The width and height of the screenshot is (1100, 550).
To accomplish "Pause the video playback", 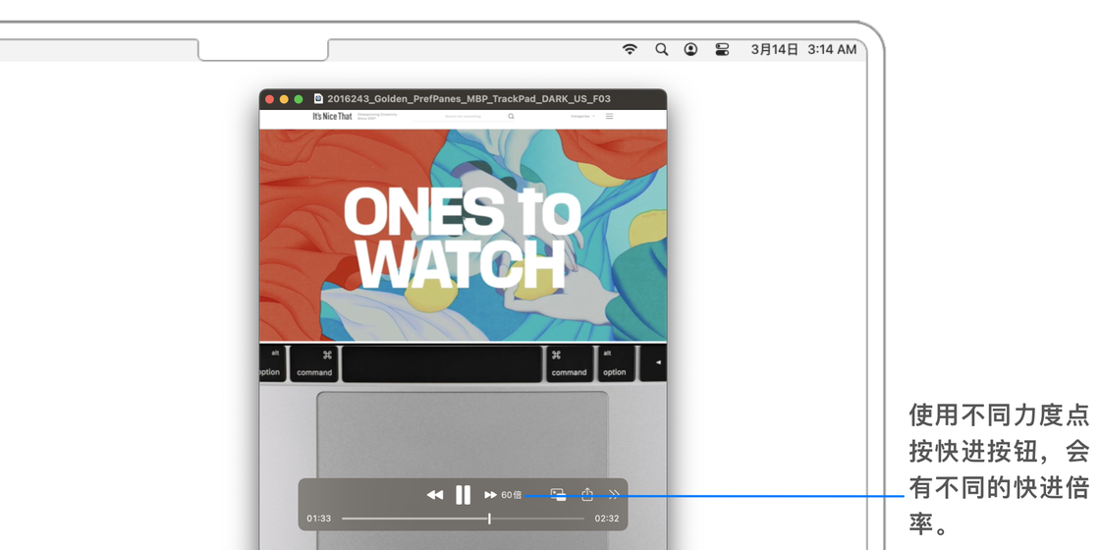I will pos(463,495).
